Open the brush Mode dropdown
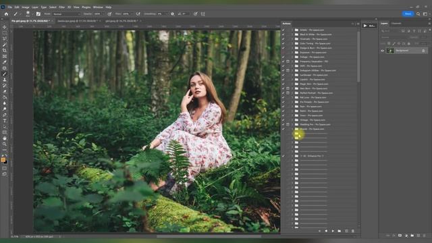The width and height of the screenshot is (432, 243). 67,13
